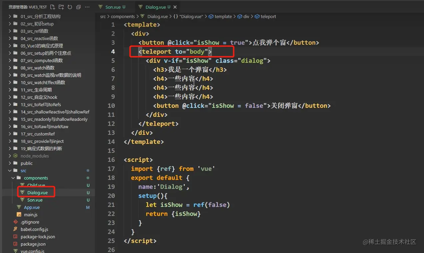Screen dimensions: 424x253
Task: Click the v-if="isShow" attribute on line 5
Action: click(x=188, y=61)
